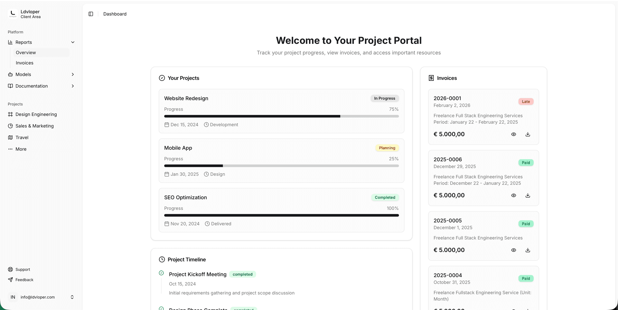Click the Feedback link
This screenshot has width=618, height=310.
[x=24, y=280]
